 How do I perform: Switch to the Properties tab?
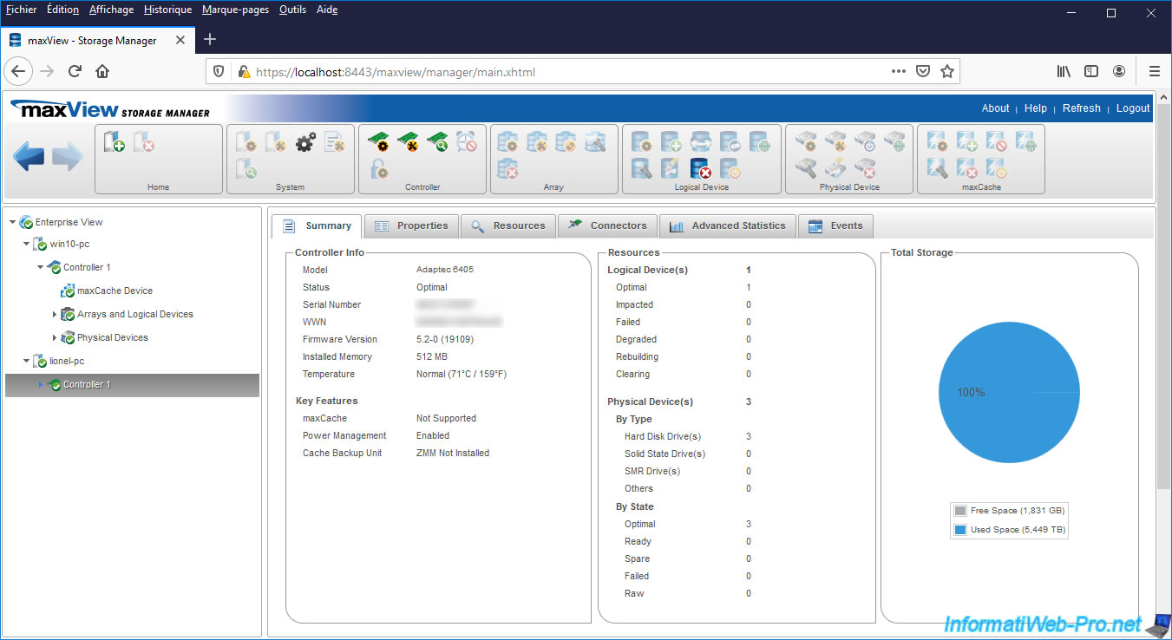pyautogui.click(x=411, y=225)
